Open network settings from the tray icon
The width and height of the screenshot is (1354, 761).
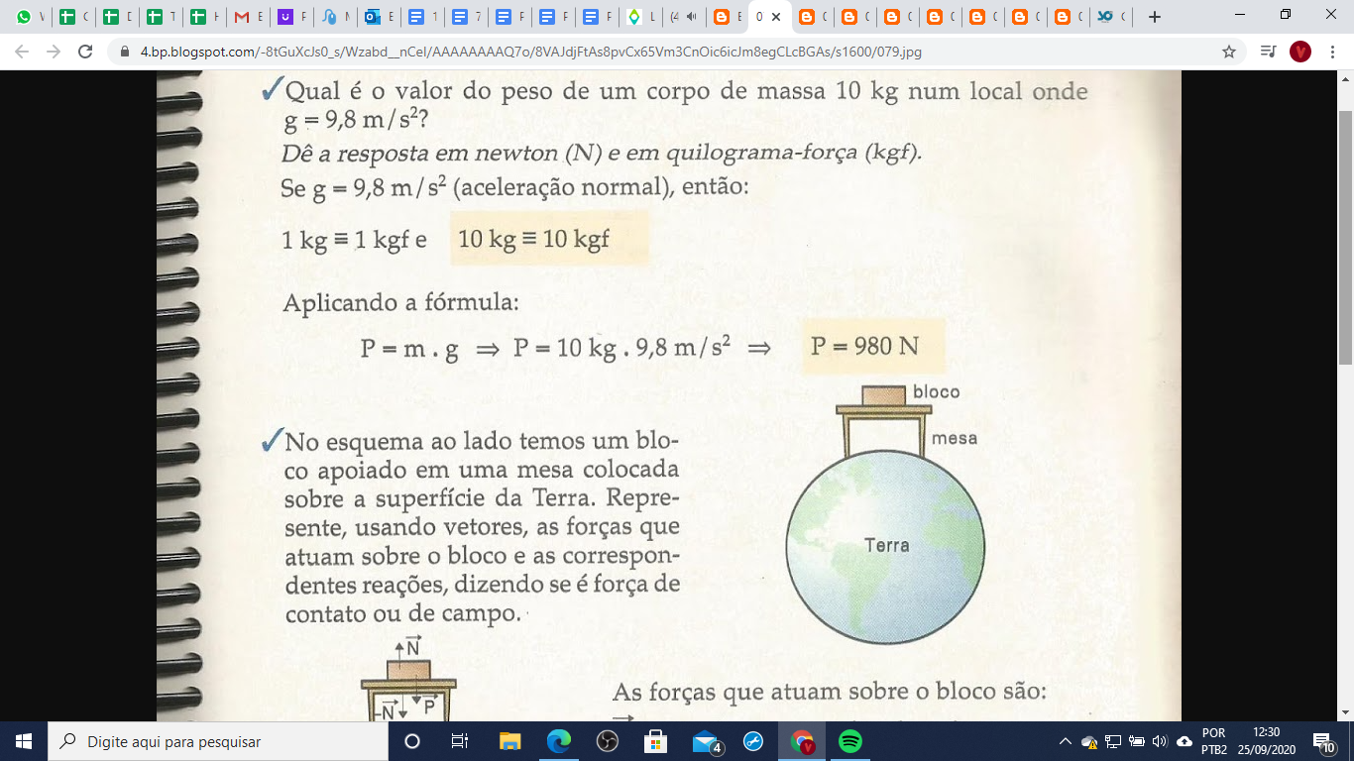coord(1113,741)
